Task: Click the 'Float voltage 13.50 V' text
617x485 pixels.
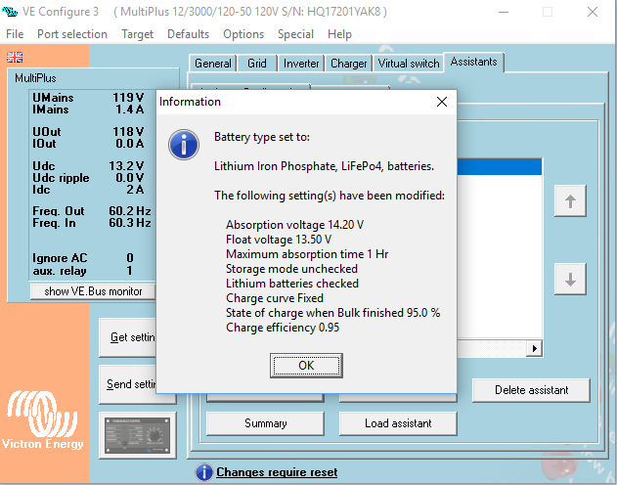Action: click(x=279, y=240)
